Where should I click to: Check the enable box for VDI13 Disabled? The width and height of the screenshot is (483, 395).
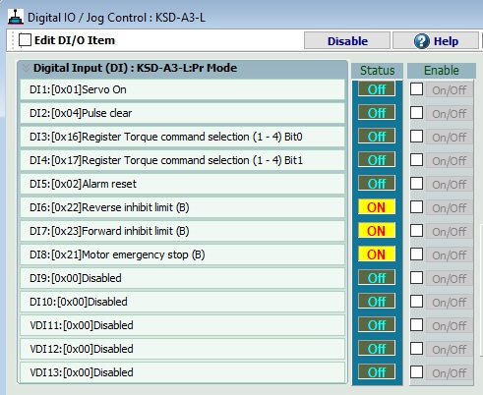(x=416, y=372)
